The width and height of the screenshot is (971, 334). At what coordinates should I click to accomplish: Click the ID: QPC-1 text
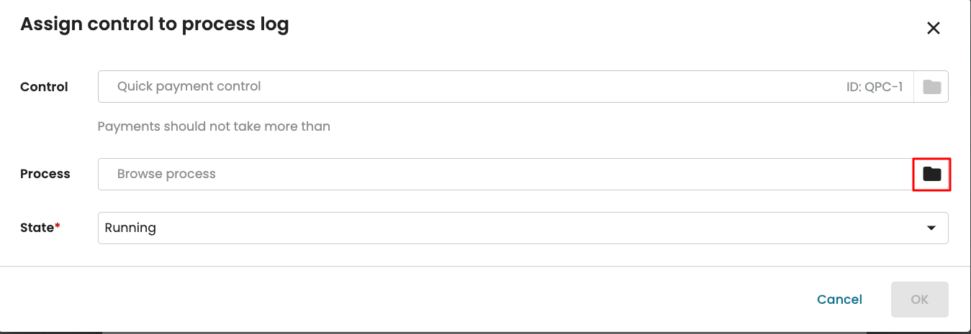point(874,87)
